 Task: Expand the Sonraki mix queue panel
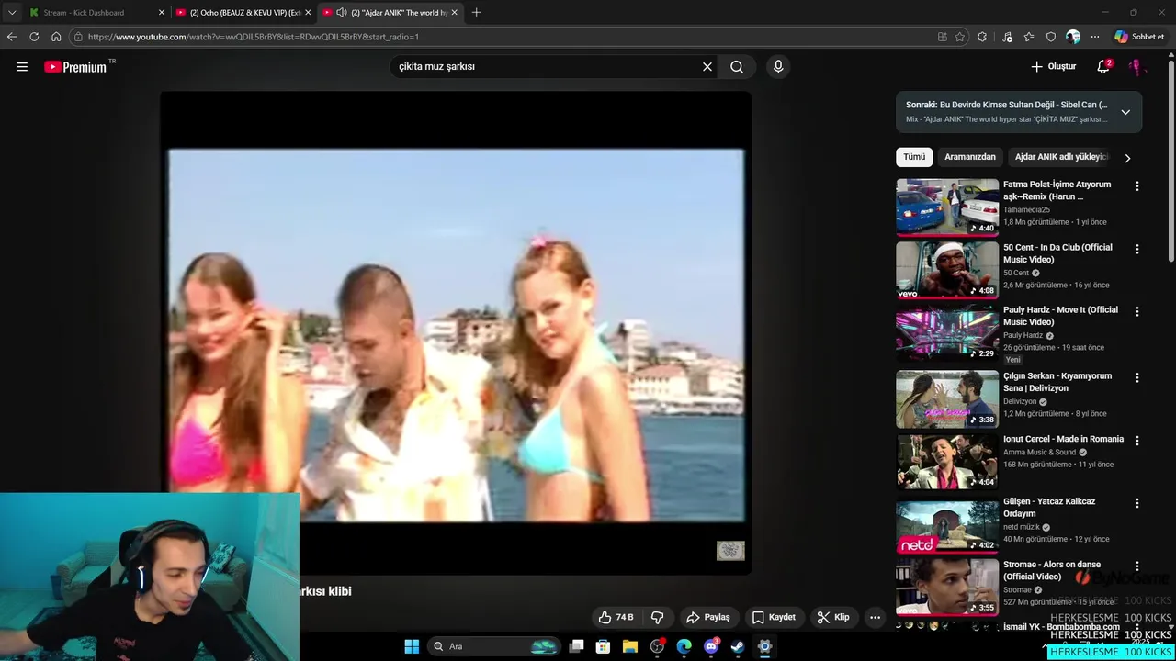coord(1125,112)
